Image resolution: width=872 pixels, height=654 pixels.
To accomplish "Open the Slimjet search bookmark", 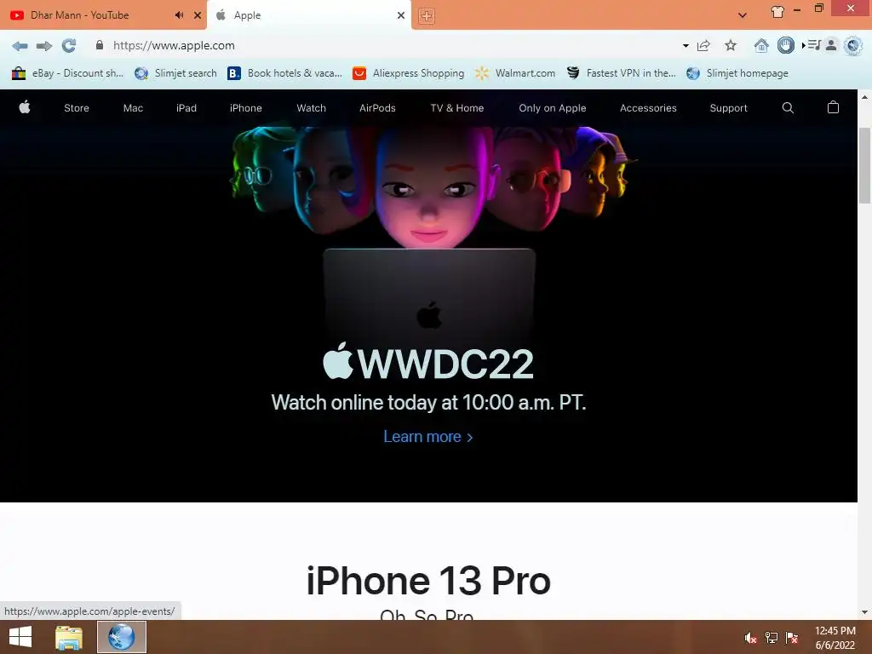I will pyautogui.click(x=175, y=73).
